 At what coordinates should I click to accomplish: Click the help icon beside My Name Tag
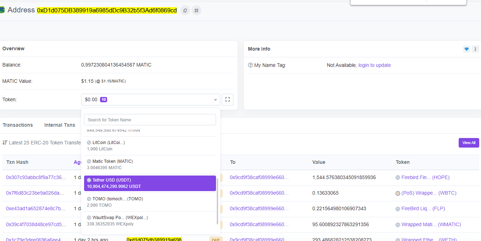250,65
